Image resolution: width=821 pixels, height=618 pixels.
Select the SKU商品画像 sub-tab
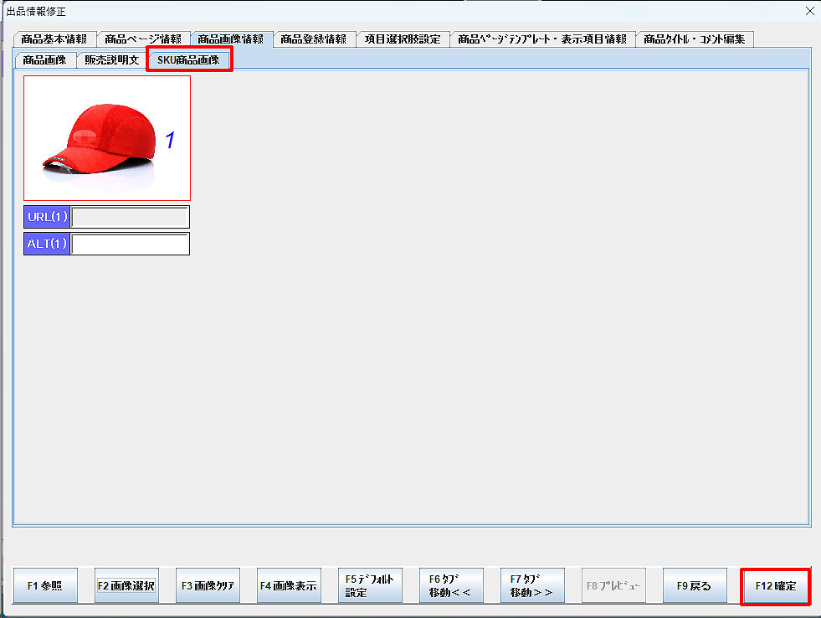coord(189,59)
